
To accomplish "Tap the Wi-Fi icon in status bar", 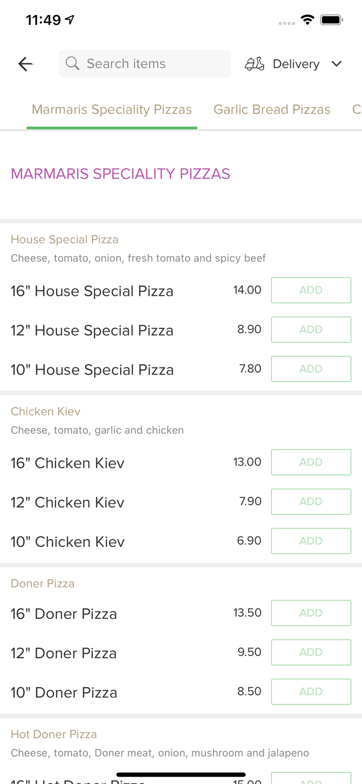I will [307, 19].
